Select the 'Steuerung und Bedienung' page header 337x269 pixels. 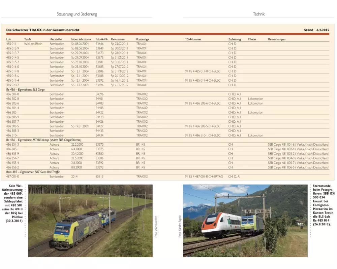[x=76, y=14]
